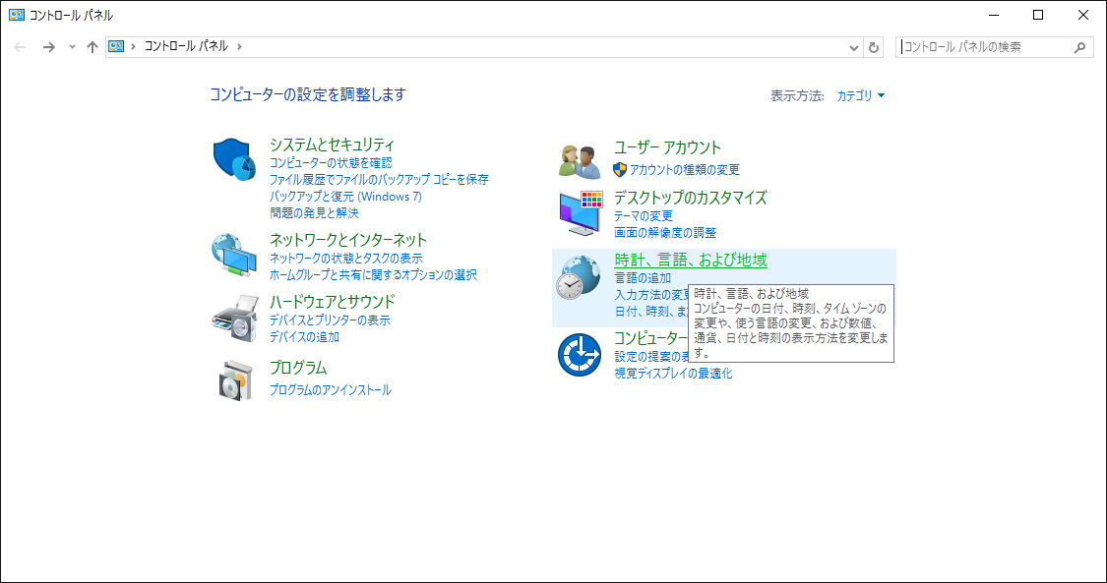1107x583 pixels.
Task: Go up one level with the up arrow
Action: click(x=92, y=47)
